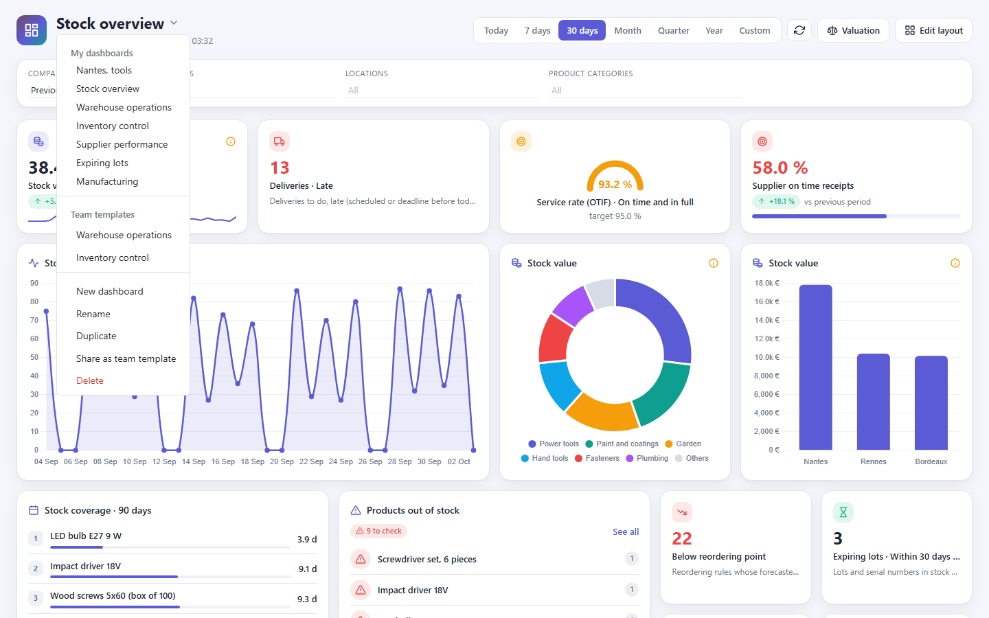This screenshot has width=989, height=618.
Task: Pick Warehouse operations under Team templates
Action: [x=123, y=235]
